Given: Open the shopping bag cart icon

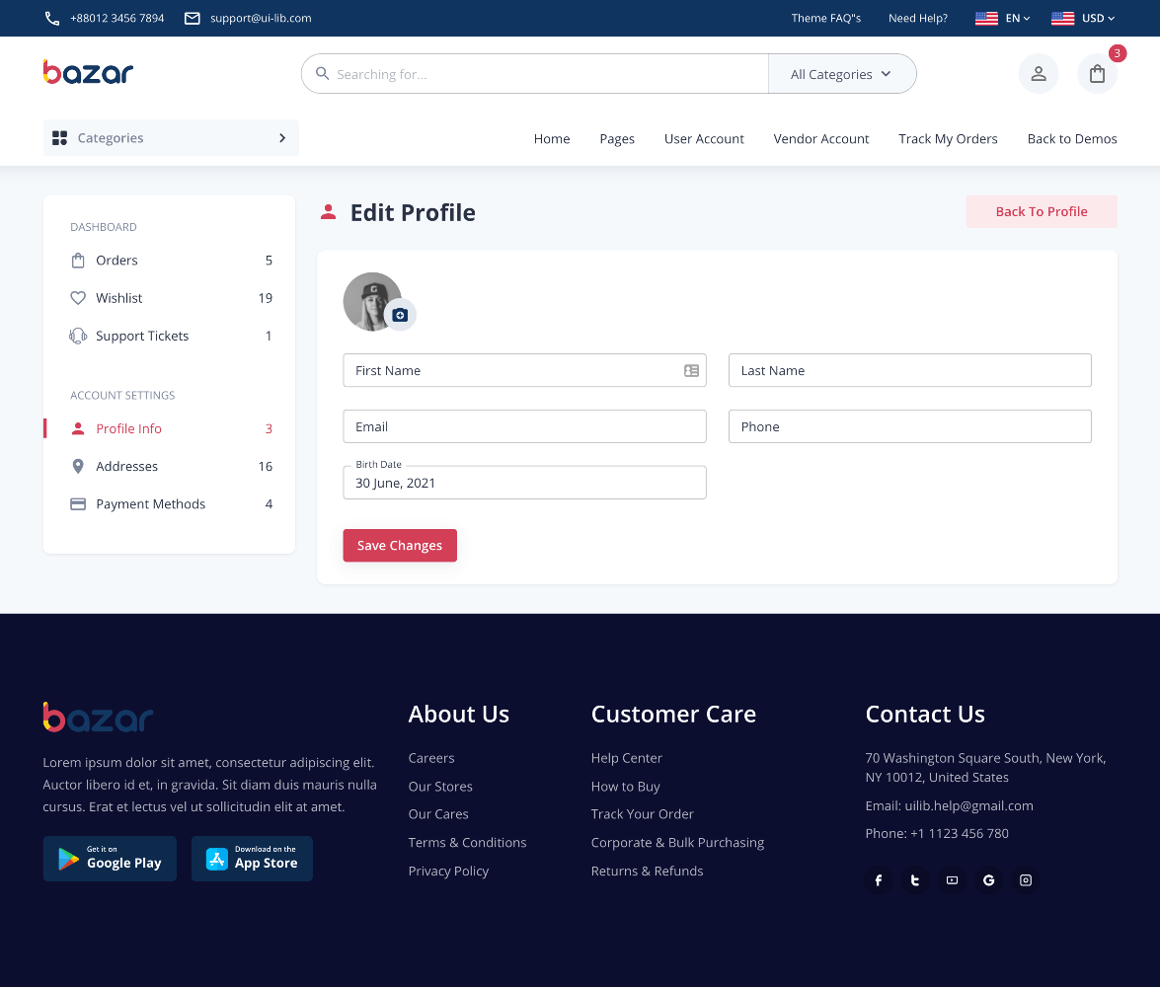Looking at the screenshot, I should coord(1097,74).
